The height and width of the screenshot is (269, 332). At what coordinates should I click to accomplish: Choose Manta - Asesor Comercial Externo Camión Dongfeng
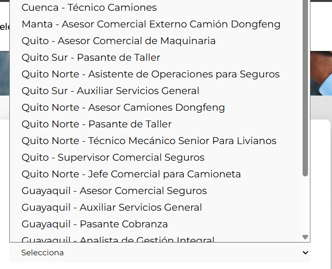coord(151,24)
